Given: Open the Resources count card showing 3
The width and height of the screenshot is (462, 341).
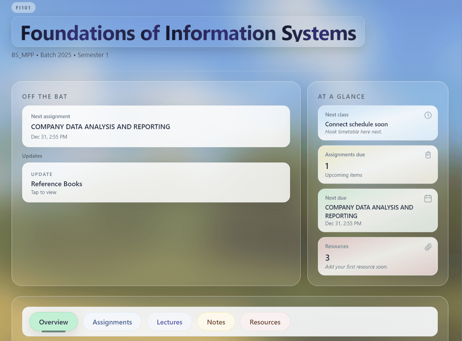Looking at the screenshot, I should click(378, 256).
